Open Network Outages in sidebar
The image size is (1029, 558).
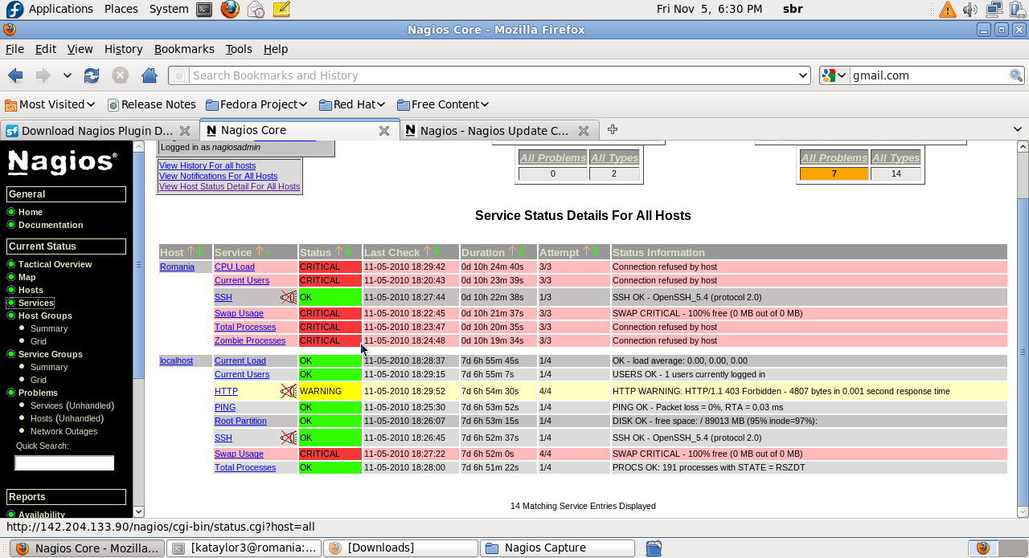(64, 431)
